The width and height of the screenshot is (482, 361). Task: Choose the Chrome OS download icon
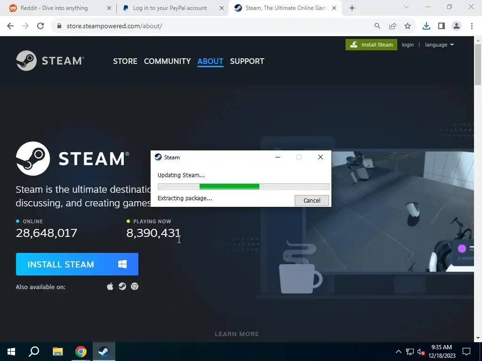click(x=135, y=286)
